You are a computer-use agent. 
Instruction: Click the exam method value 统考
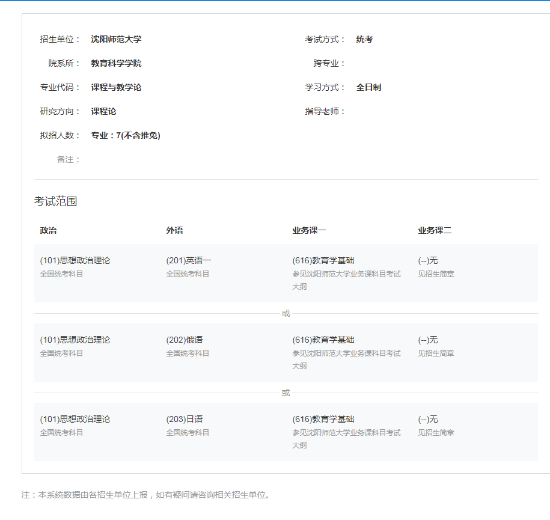point(364,39)
